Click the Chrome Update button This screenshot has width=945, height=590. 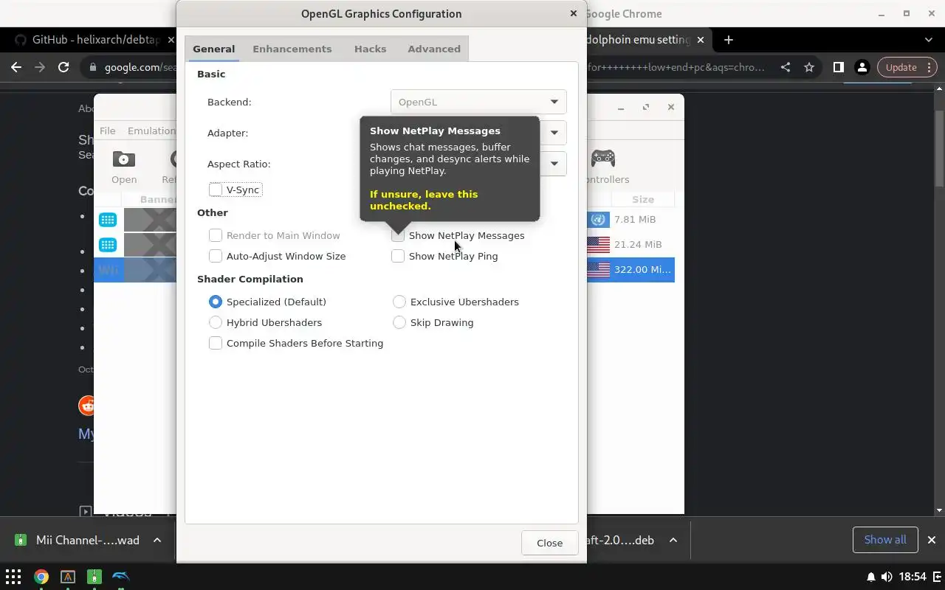point(907,67)
